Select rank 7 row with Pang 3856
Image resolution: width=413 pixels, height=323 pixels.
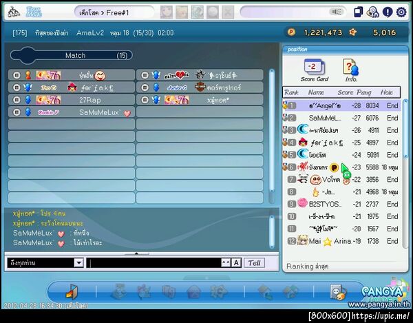point(341,180)
